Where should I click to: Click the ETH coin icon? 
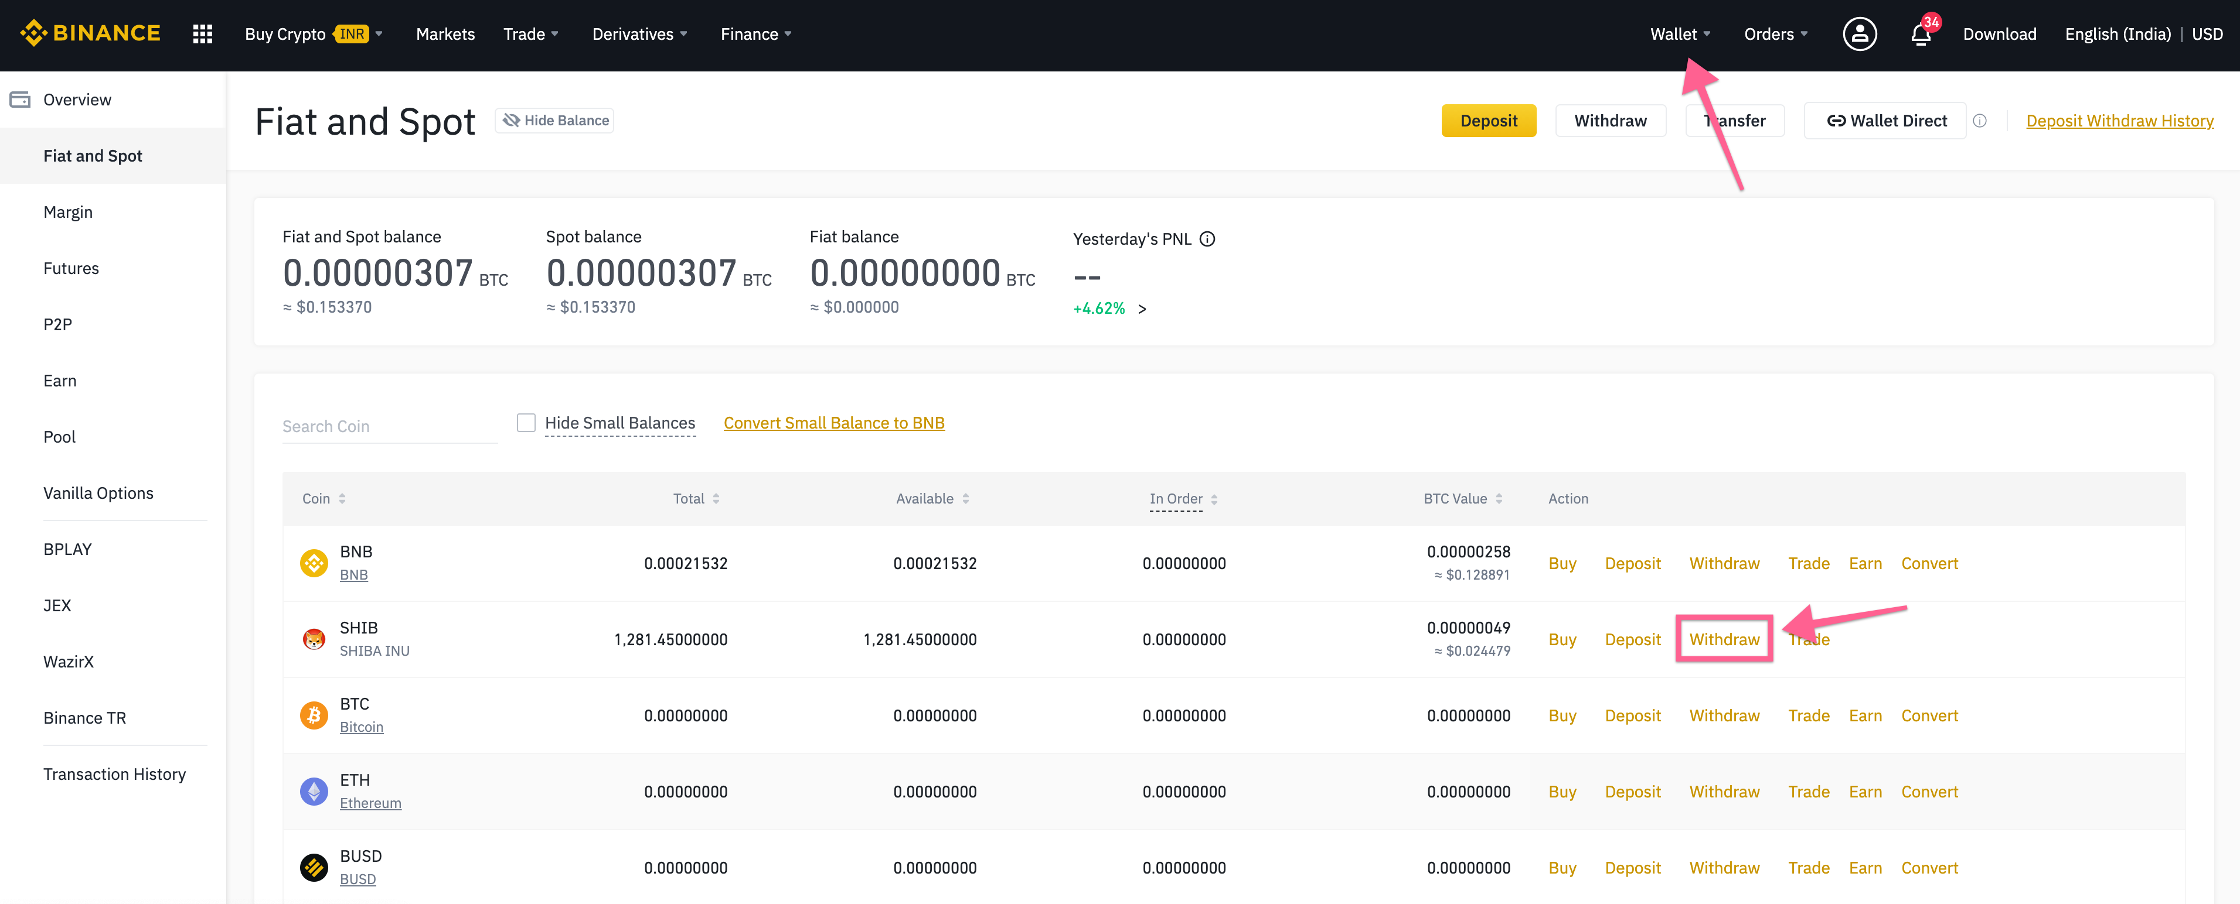point(314,791)
